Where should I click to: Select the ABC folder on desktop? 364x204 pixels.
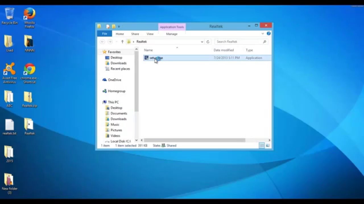point(9,99)
